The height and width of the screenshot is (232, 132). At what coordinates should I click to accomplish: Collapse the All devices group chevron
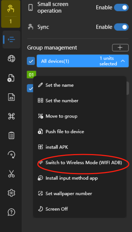point(123,61)
